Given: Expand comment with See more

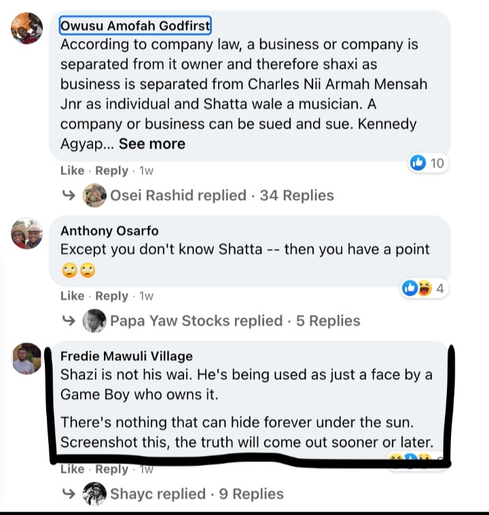Looking at the screenshot, I should (151, 144).
